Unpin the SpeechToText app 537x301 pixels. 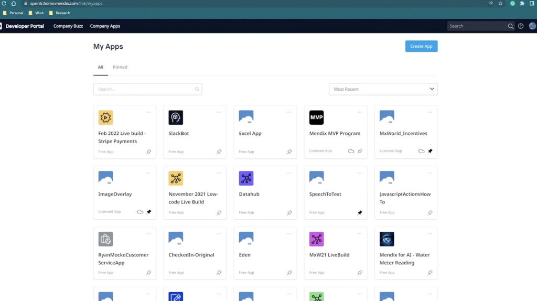pos(360,212)
